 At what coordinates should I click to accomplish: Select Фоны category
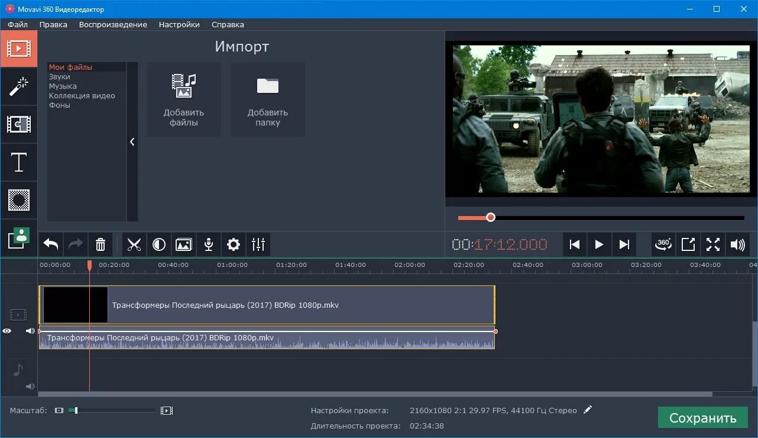click(87, 105)
